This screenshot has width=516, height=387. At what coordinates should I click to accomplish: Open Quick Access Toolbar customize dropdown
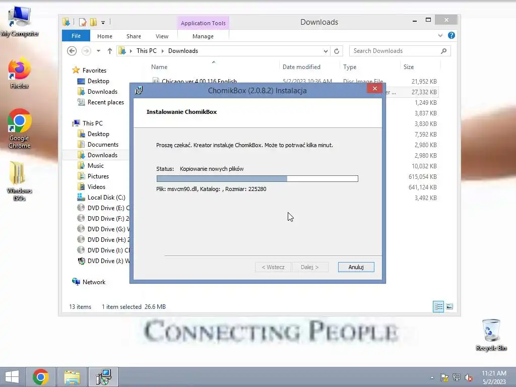pos(103,22)
